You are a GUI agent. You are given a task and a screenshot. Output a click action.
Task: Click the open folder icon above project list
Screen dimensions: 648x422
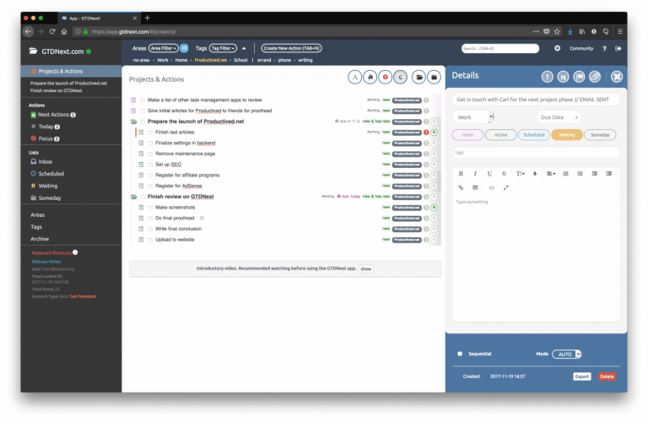pyautogui.click(x=418, y=78)
